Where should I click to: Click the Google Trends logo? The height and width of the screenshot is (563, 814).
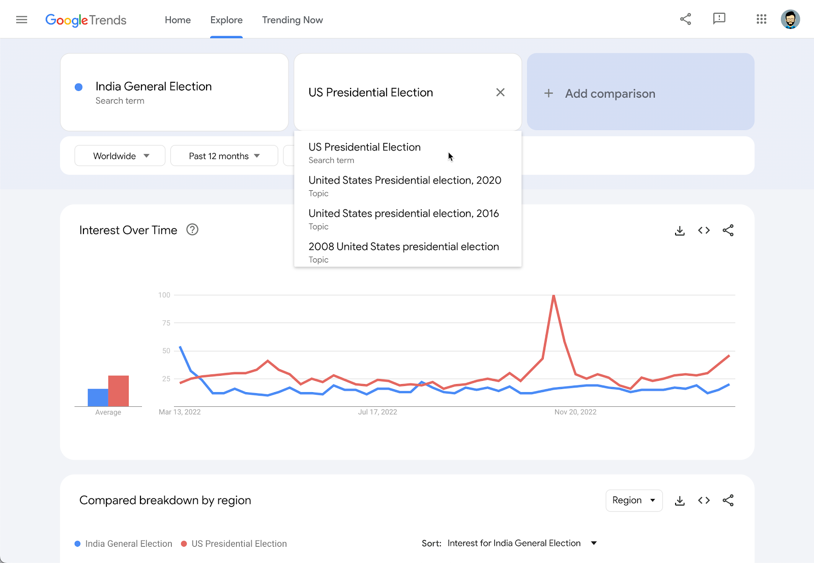[85, 20]
